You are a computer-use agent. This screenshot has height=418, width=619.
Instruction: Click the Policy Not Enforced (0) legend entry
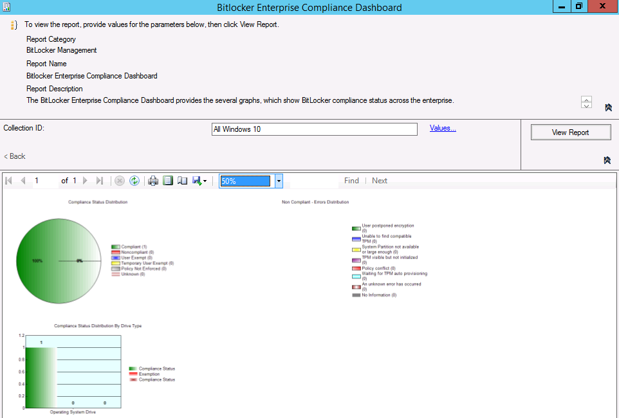pyautogui.click(x=139, y=269)
